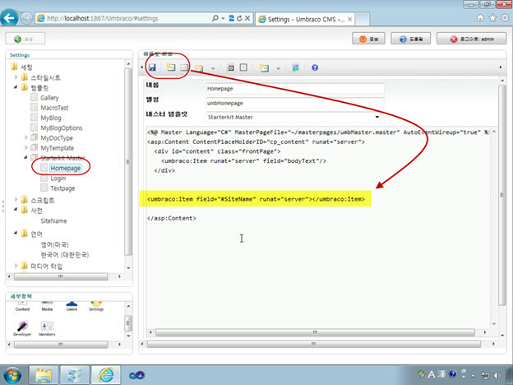Expand the MyDocType template node
Image resolution: width=513 pixels, height=385 pixels.
pyautogui.click(x=26, y=138)
